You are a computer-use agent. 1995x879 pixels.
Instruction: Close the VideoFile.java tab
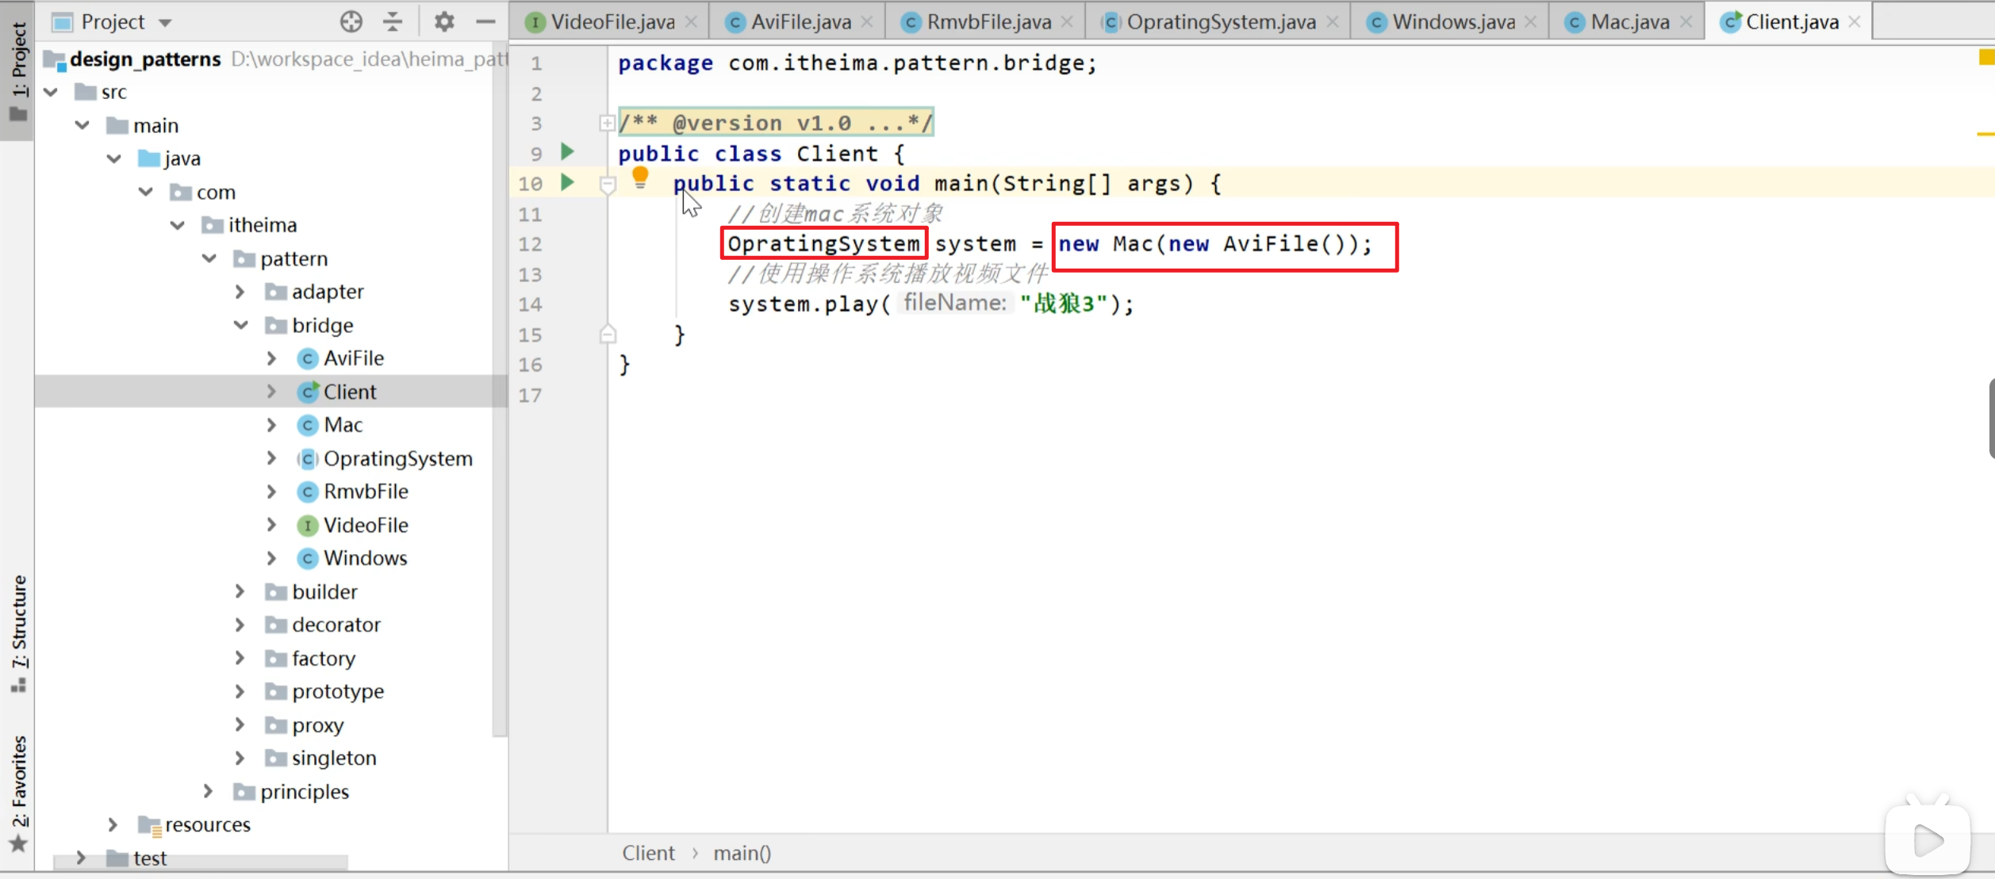(x=692, y=22)
